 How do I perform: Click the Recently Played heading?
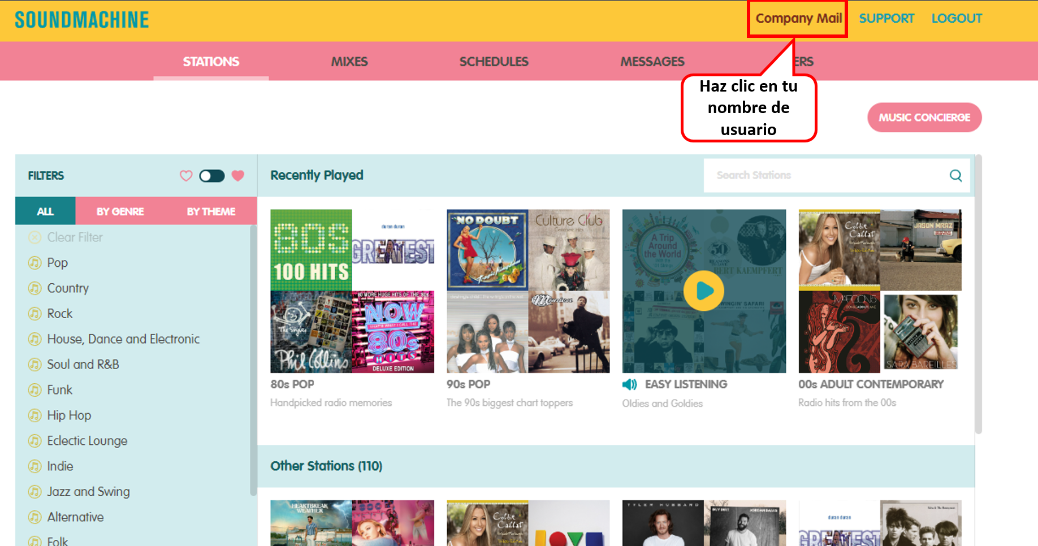click(317, 175)
